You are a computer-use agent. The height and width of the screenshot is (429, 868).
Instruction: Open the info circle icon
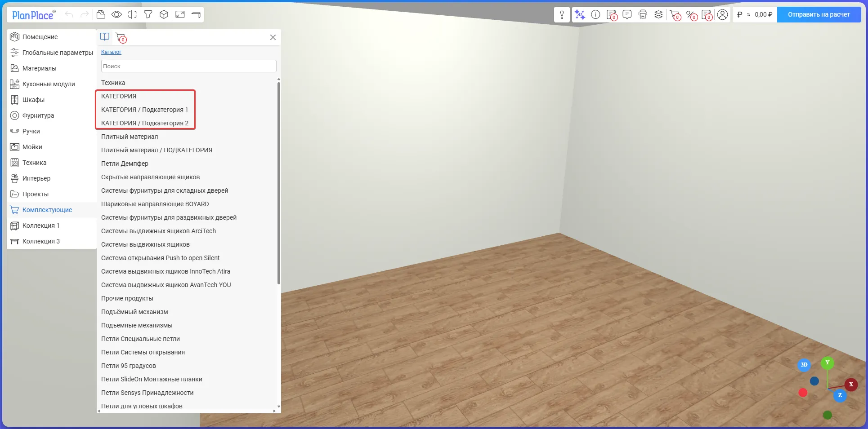point(595,15)
